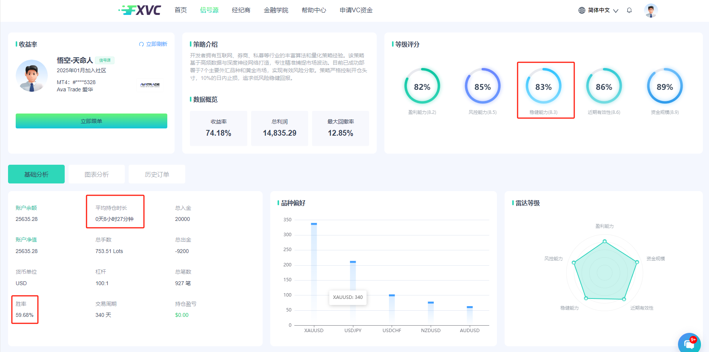709x352 pixels.
Task: Click the 悟空-天命人 profile picture
Action: pos(32,76)
